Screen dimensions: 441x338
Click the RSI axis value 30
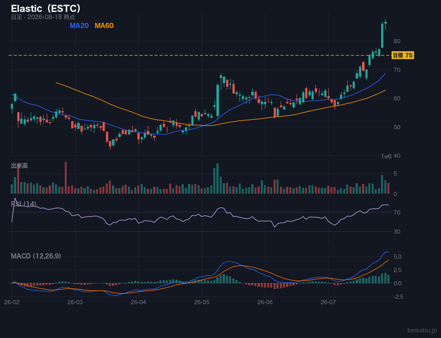point(397,232)
